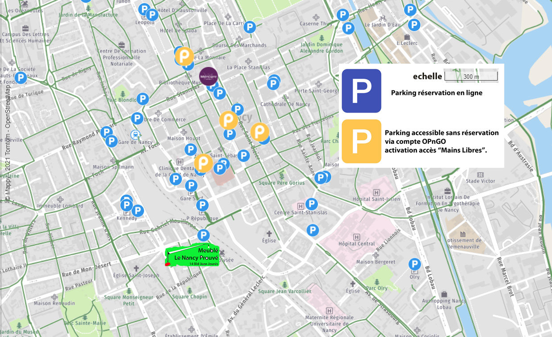Click the "Parc Sainte-Marie" map label
Viewport: 552px width, 337px height.
tap(85, 323)
